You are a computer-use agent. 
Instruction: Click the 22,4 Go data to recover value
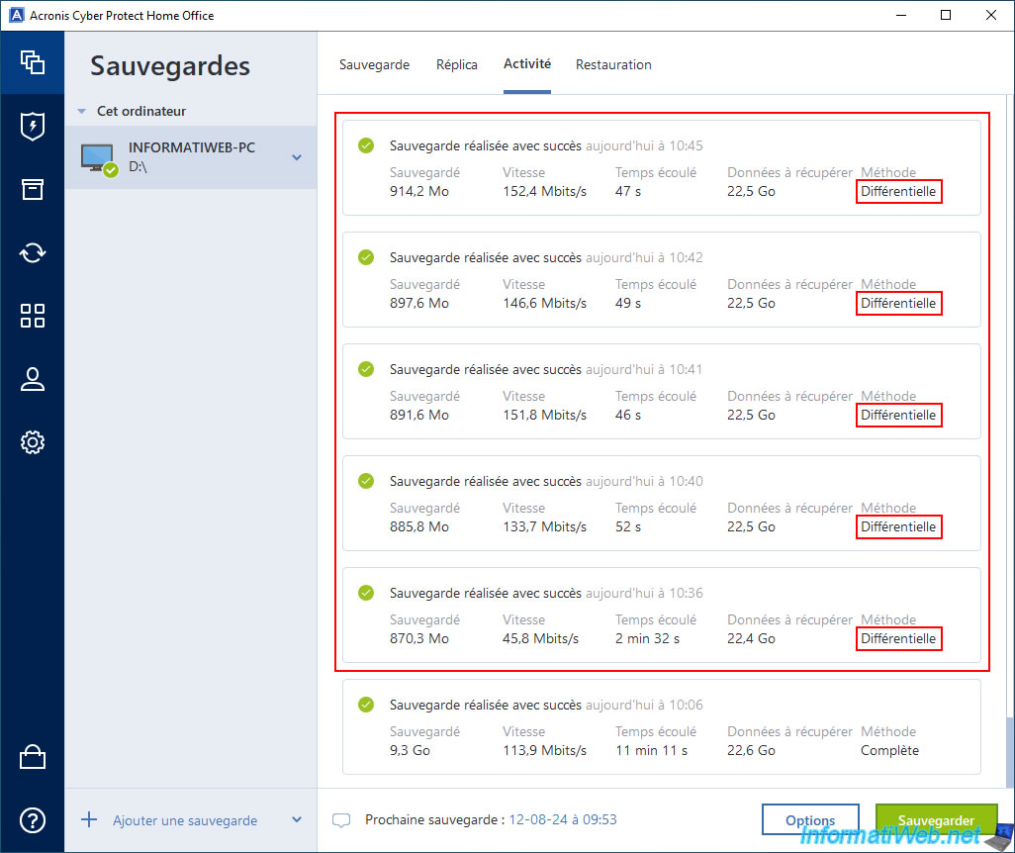pyautogui.click(x=751, y=638)
